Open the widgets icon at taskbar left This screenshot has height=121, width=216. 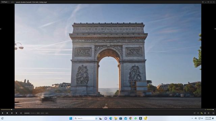click(2, 118)
